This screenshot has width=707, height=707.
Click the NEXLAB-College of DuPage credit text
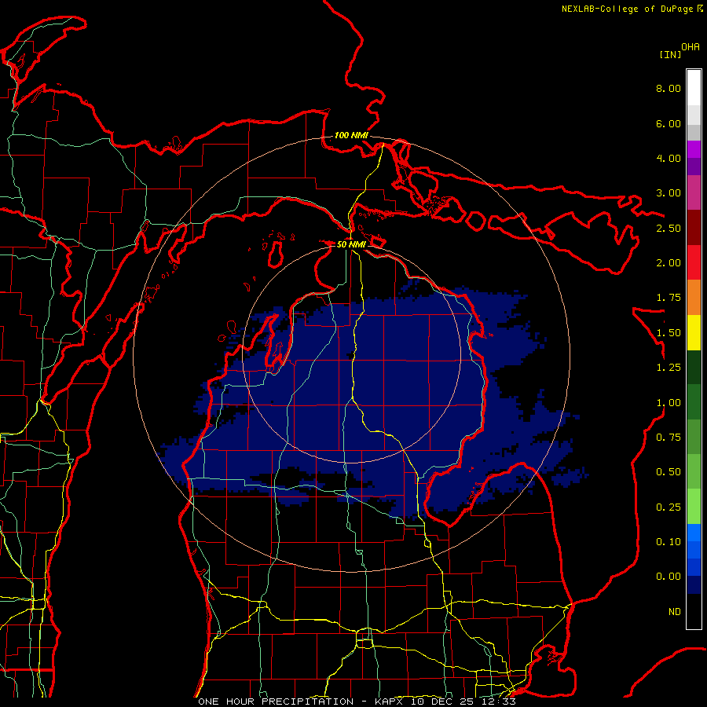pos(627,9)
